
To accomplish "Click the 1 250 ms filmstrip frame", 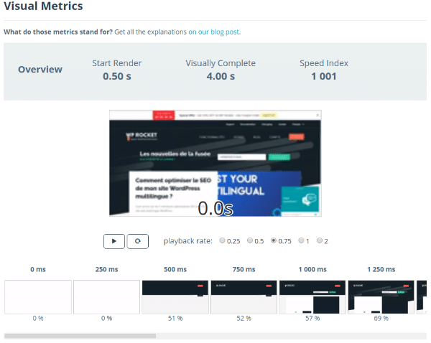I will point(381,296).
